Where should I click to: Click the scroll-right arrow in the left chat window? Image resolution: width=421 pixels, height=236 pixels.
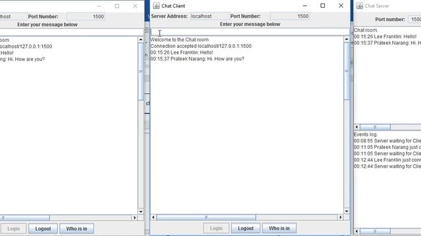[x=134, y=218]
